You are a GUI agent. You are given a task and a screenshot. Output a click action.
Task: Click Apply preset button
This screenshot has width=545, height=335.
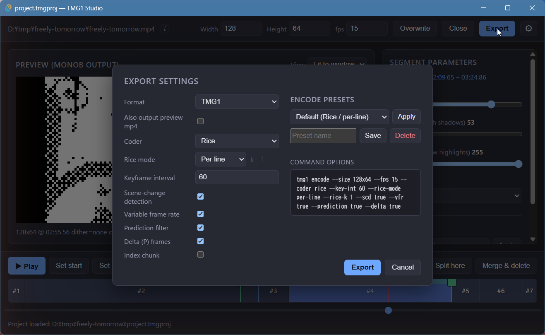pyautogui.click(x=406, y=117)
